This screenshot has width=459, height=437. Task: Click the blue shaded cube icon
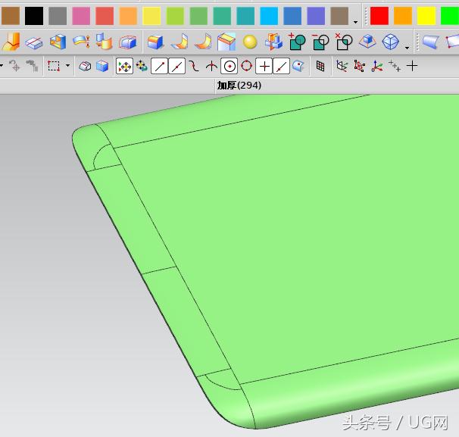pos(102,66)
